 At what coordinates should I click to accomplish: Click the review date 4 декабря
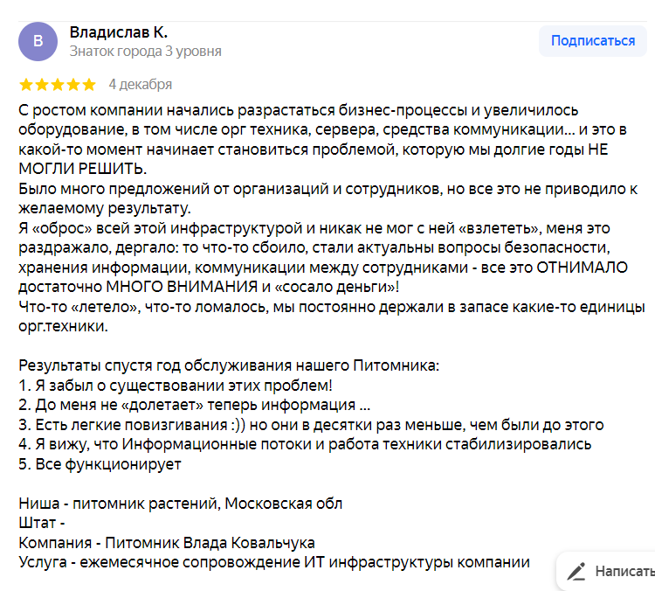(x=140, y=85)
